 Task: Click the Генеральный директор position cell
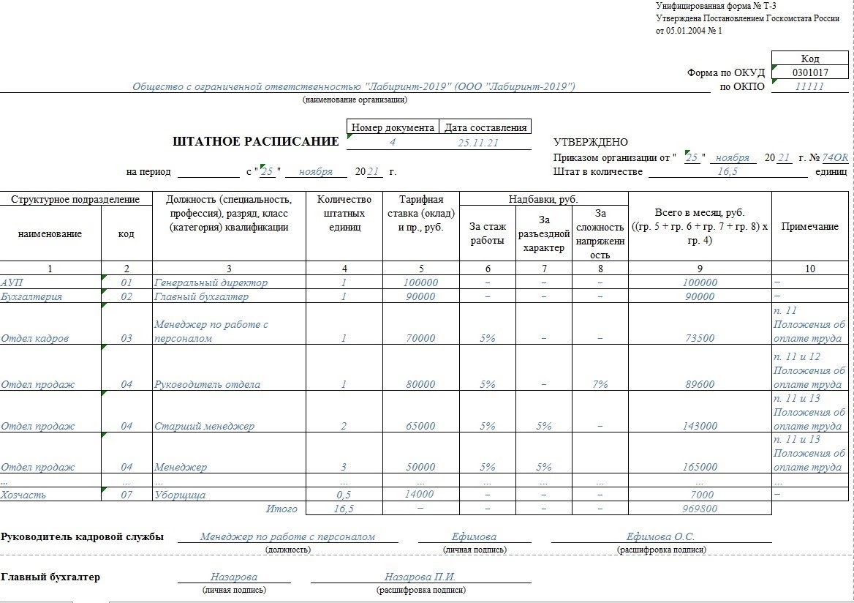tap(229, 282)
